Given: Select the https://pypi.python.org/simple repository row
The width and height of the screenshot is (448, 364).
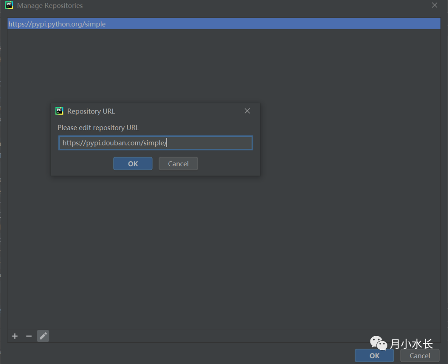Looking at the screenshot, I should point(224,24).
